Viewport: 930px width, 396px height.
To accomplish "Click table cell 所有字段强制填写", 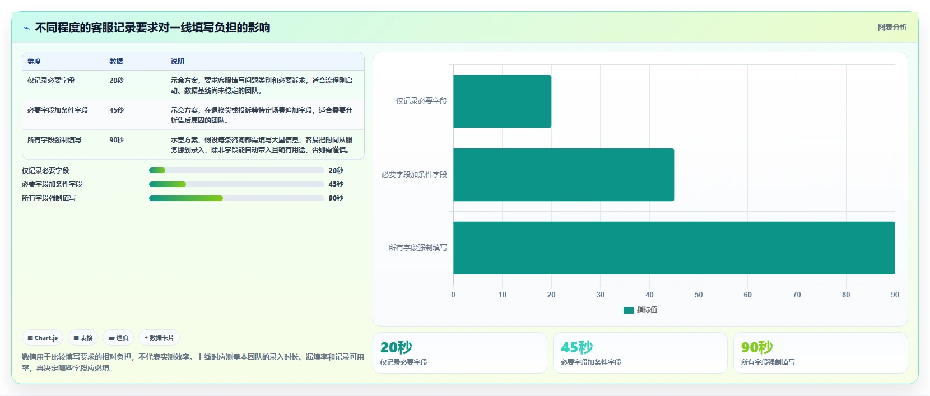I will click(x=54, y=140).
